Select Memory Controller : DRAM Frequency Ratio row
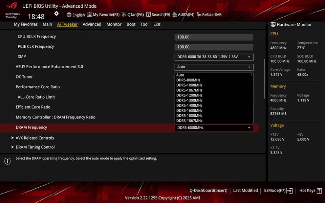 coord(56,117)
